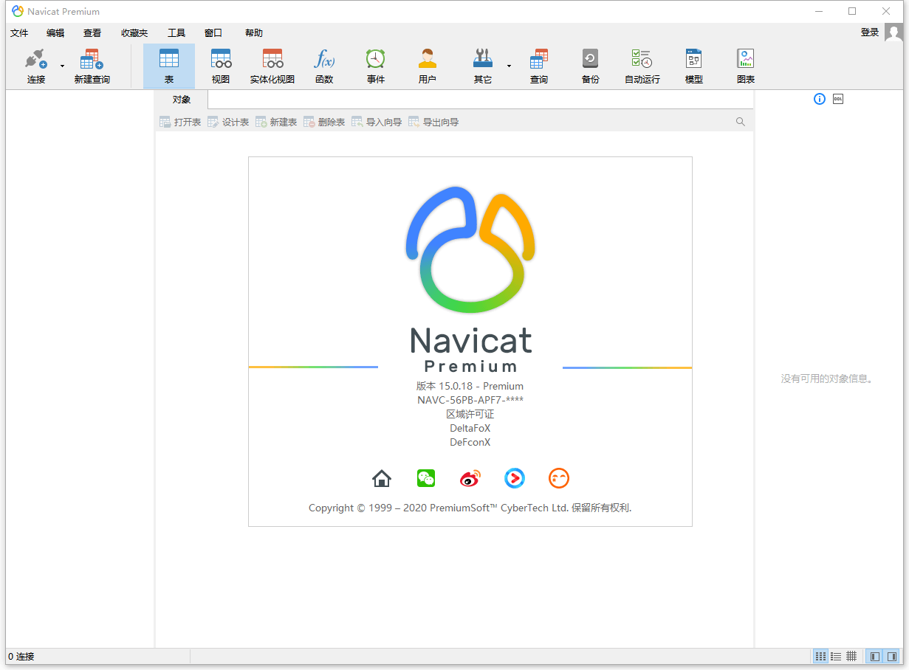Open the 模型 (Models) section
The width and height of the screenshot is (909, 670).
pyautogui.click(x=693, y=65)
